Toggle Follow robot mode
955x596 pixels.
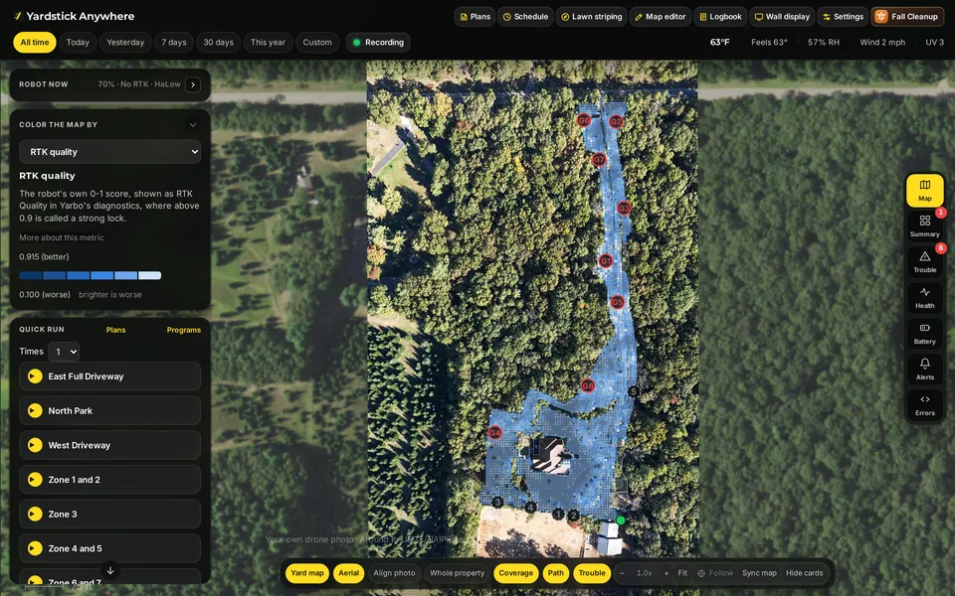(715, 573)
